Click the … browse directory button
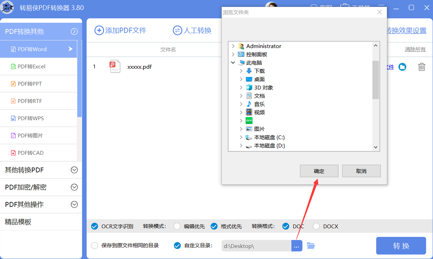 (297, 246)
